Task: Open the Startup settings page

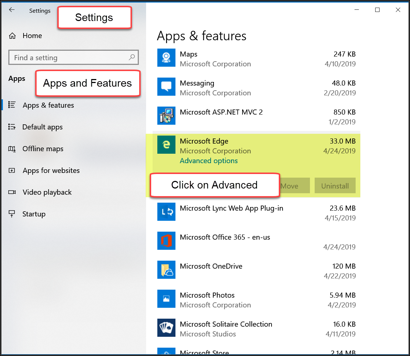Action: pyautogui.click(x=34, y=214)
